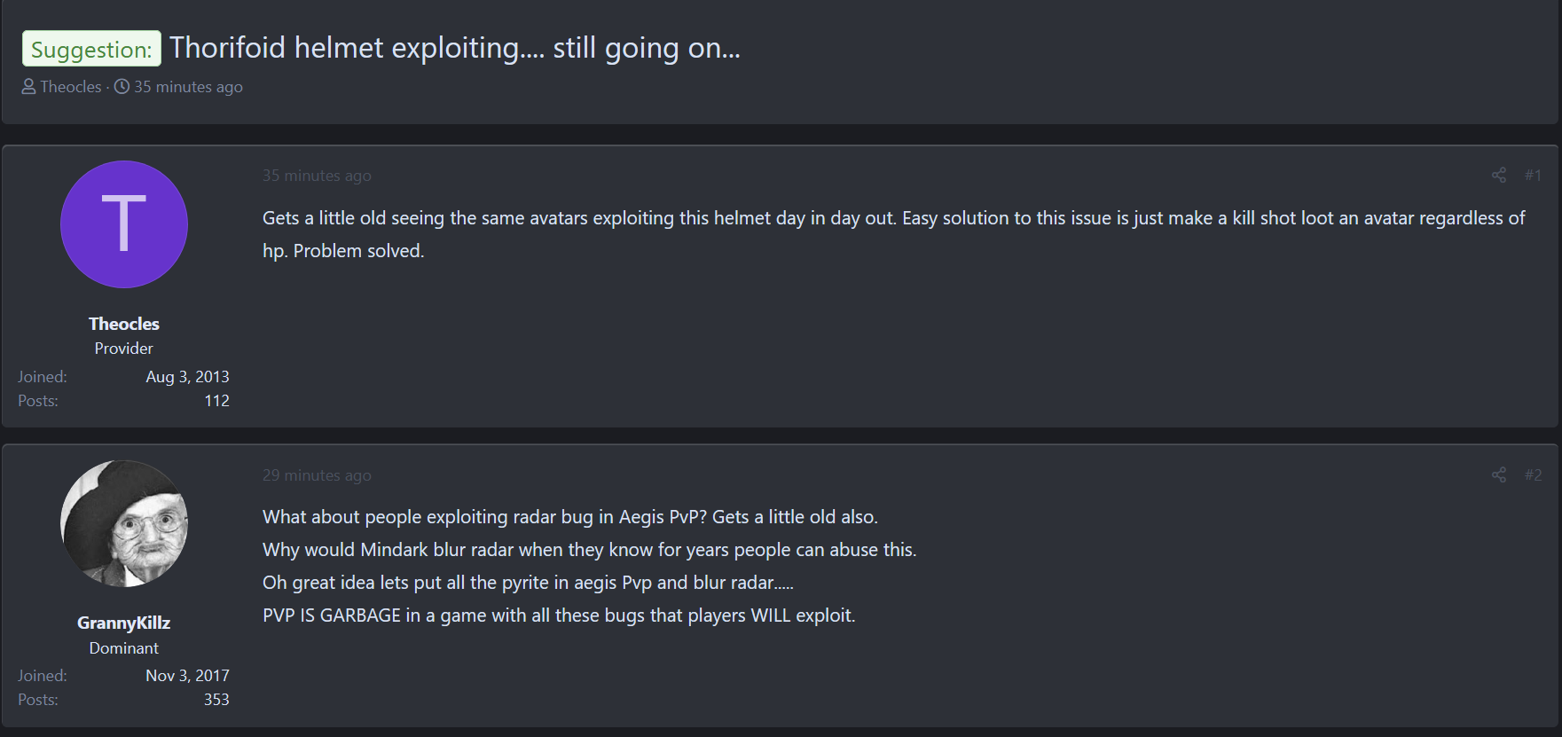The height and width of the screenshot is (737, 1562).
Task: Click Theocles' post count 112
Action: [x=216, y=401]
